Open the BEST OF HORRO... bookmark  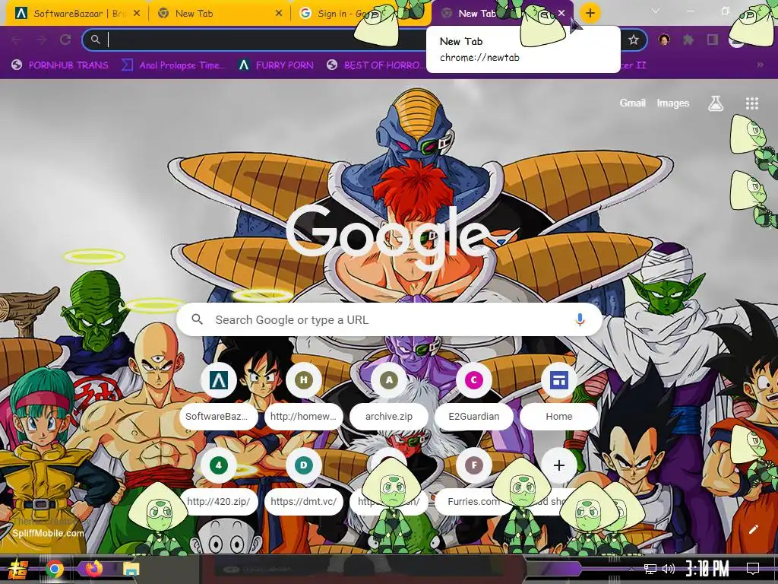tap(375, 65)
